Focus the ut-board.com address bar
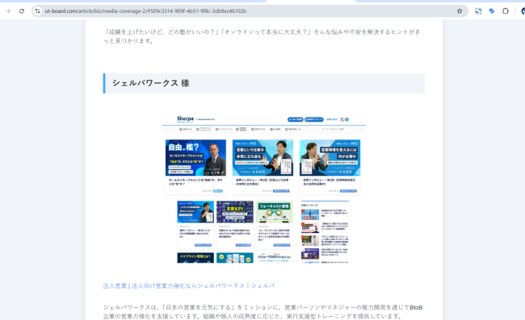The height and width of the screenshot is (320, 525). (248, 11)
